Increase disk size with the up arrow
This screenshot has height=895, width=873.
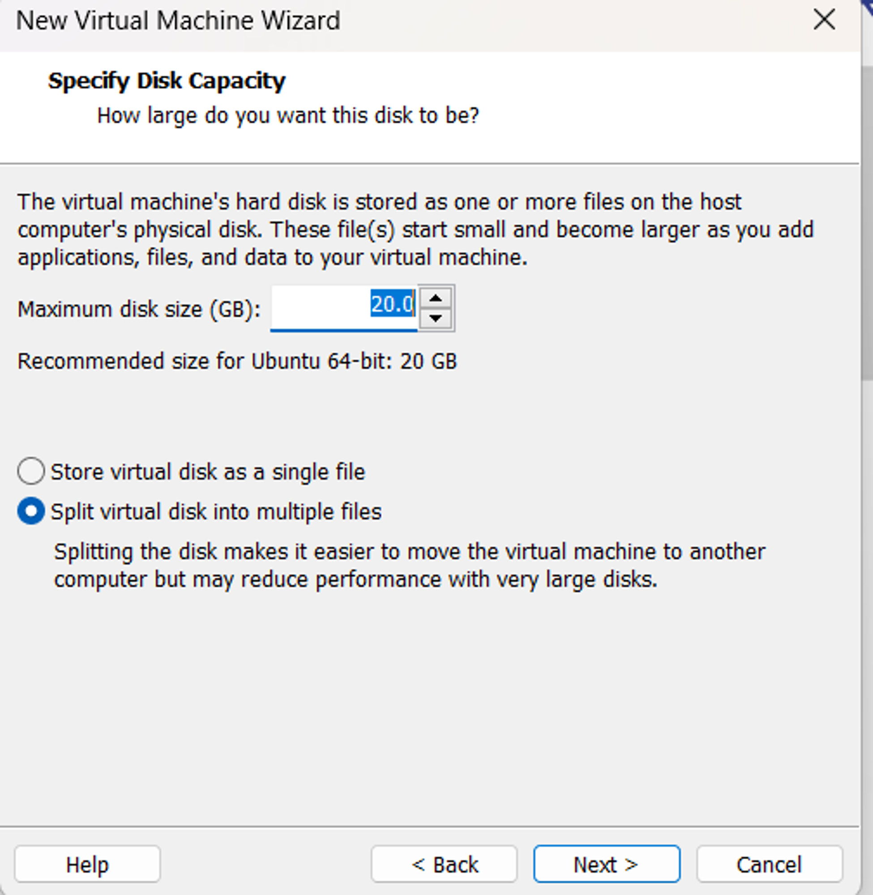(436, 298)
